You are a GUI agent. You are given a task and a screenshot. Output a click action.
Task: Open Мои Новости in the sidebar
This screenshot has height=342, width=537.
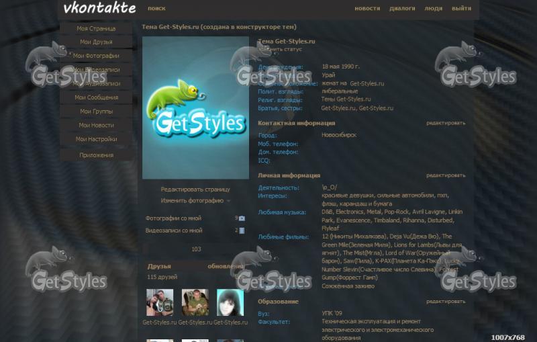point(96,125)
